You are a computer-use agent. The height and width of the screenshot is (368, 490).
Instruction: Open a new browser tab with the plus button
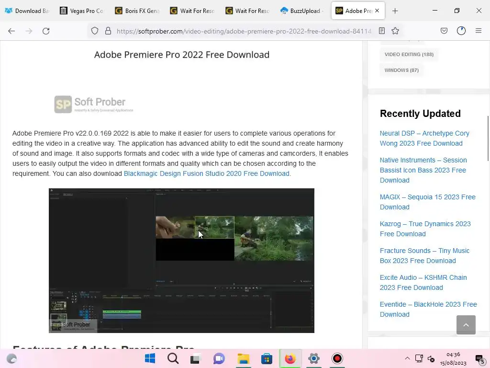tap(395, 11)
